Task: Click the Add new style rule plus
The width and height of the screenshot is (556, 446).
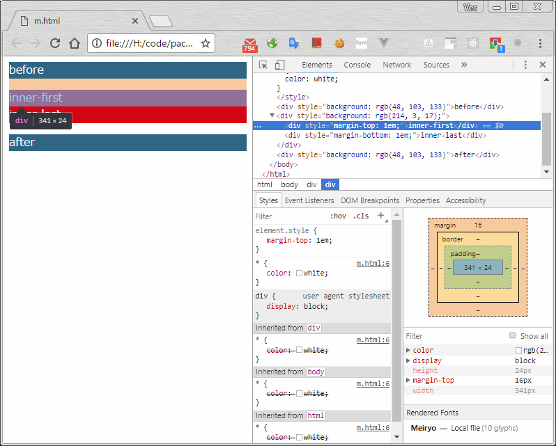Action: point(381,216)
